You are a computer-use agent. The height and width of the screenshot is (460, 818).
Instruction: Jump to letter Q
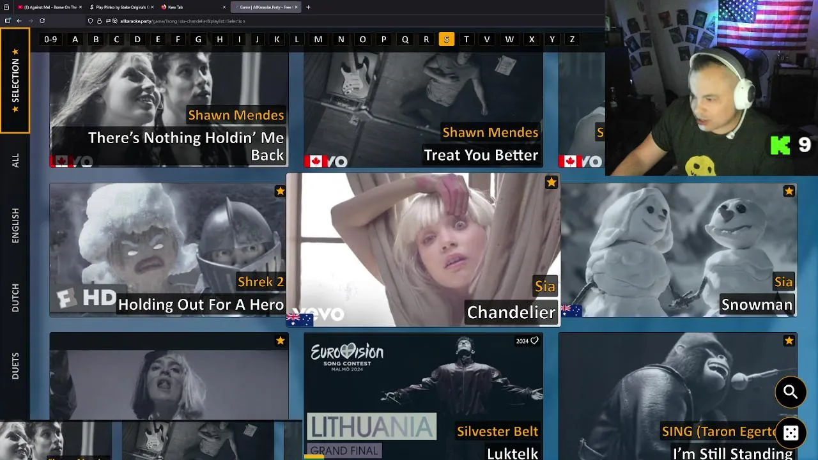point(405,40)
